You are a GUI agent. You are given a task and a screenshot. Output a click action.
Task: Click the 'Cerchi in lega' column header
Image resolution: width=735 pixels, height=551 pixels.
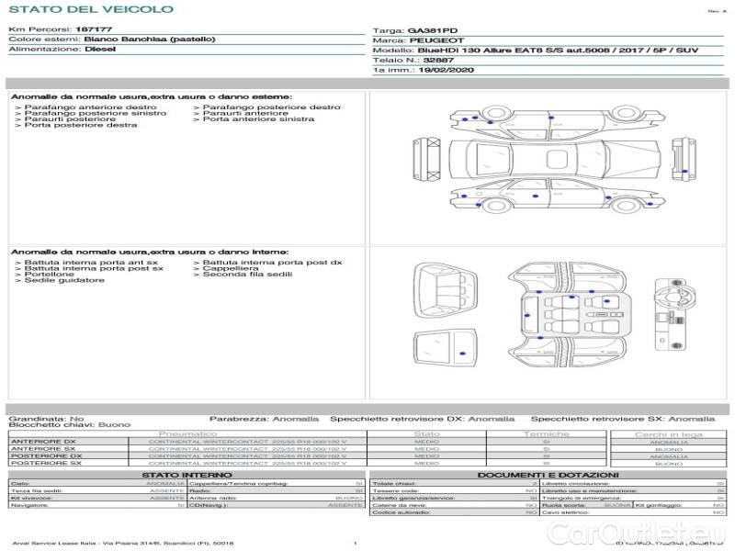coord(668,433)
